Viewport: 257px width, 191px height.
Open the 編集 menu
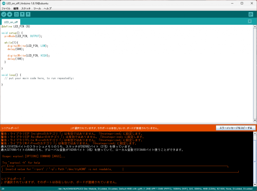16,9
